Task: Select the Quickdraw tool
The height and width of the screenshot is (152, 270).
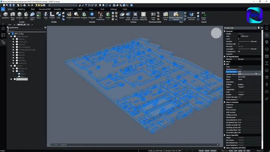Action: 5,15
